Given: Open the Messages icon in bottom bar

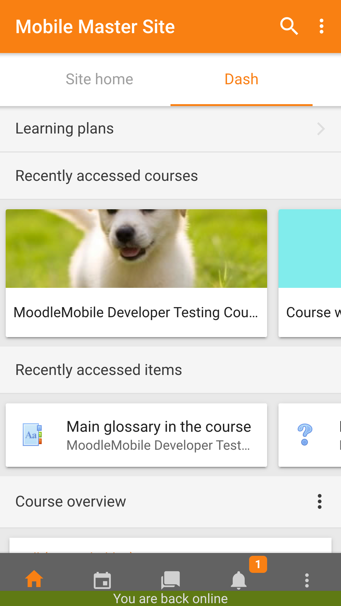Looking at the screenshot, I should pos(170,580).
